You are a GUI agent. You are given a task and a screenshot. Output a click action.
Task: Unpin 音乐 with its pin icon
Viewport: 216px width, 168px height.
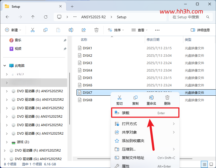65,40
